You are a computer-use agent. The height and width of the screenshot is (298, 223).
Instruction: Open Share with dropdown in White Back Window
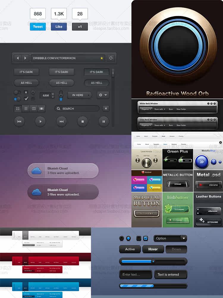160,109
